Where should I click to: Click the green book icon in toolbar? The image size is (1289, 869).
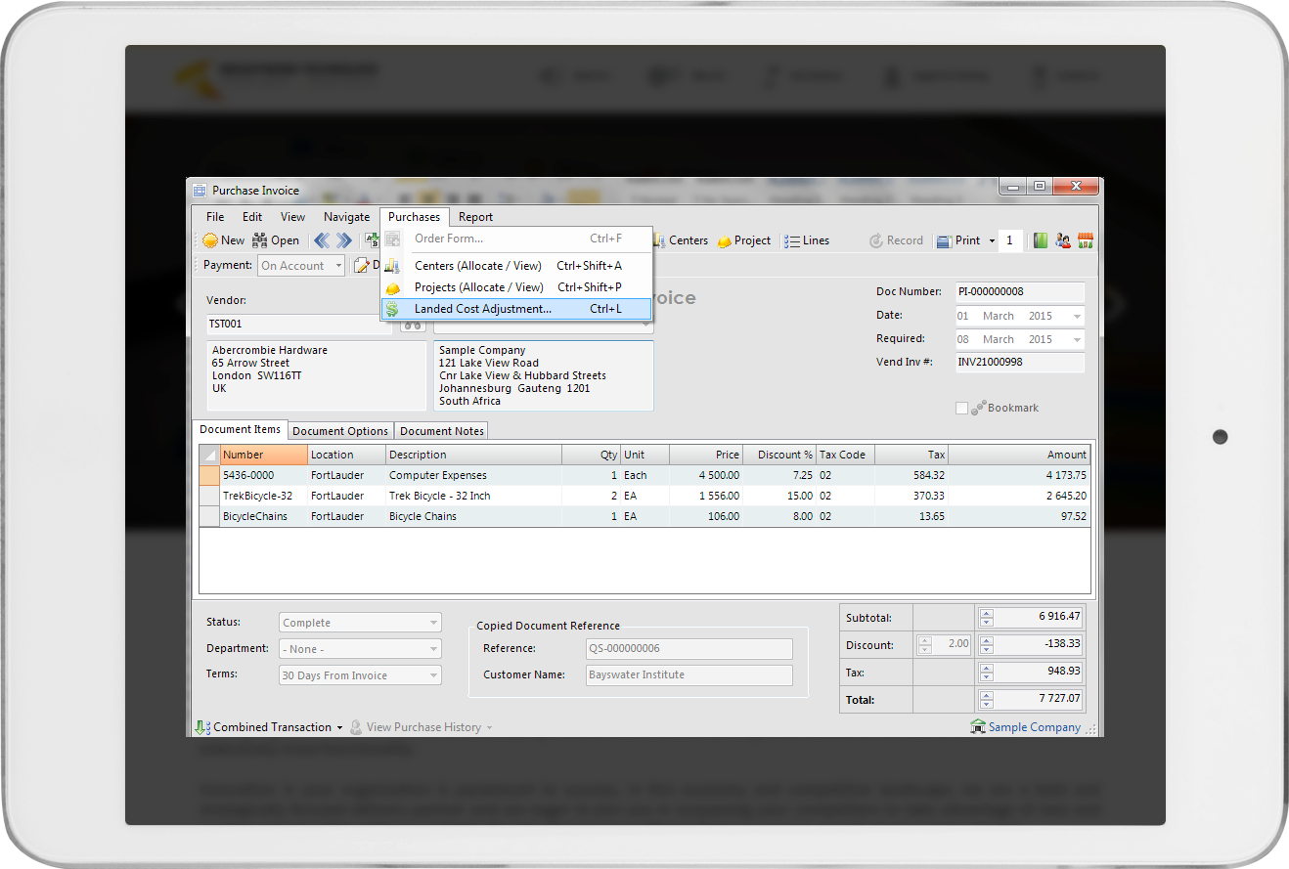point(1041,240)
